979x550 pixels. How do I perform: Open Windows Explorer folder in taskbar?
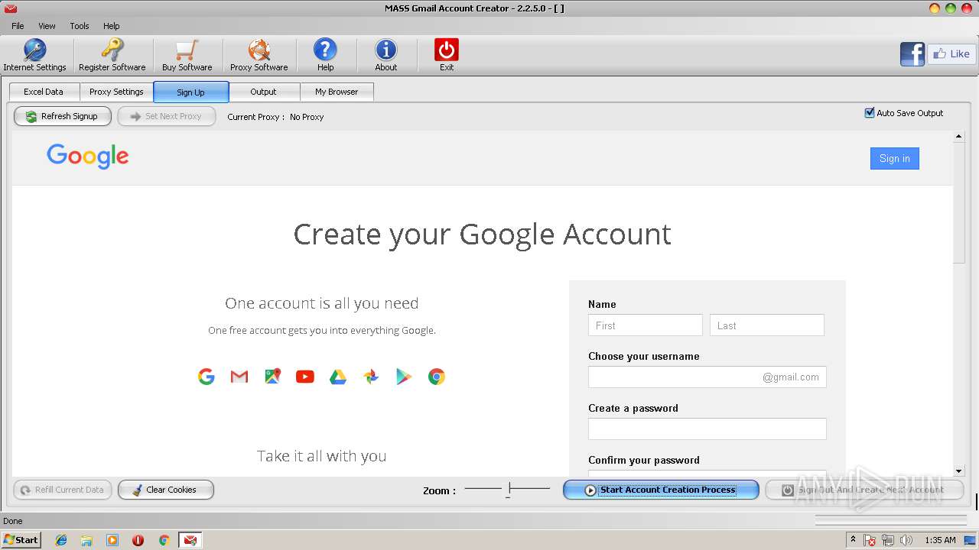point(86,540)
